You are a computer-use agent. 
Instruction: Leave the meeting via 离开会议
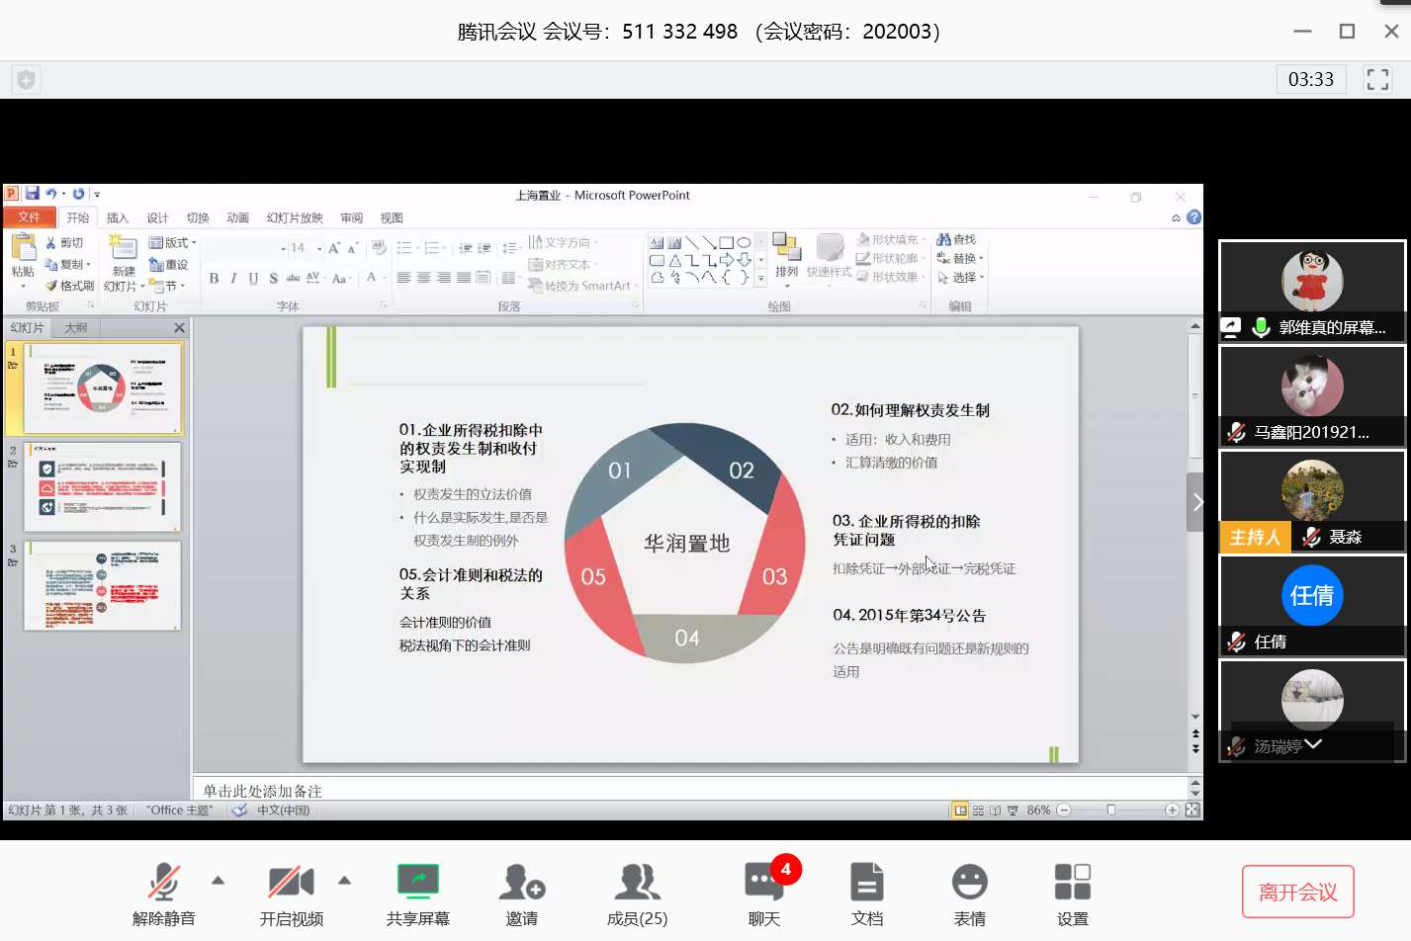1297,893
